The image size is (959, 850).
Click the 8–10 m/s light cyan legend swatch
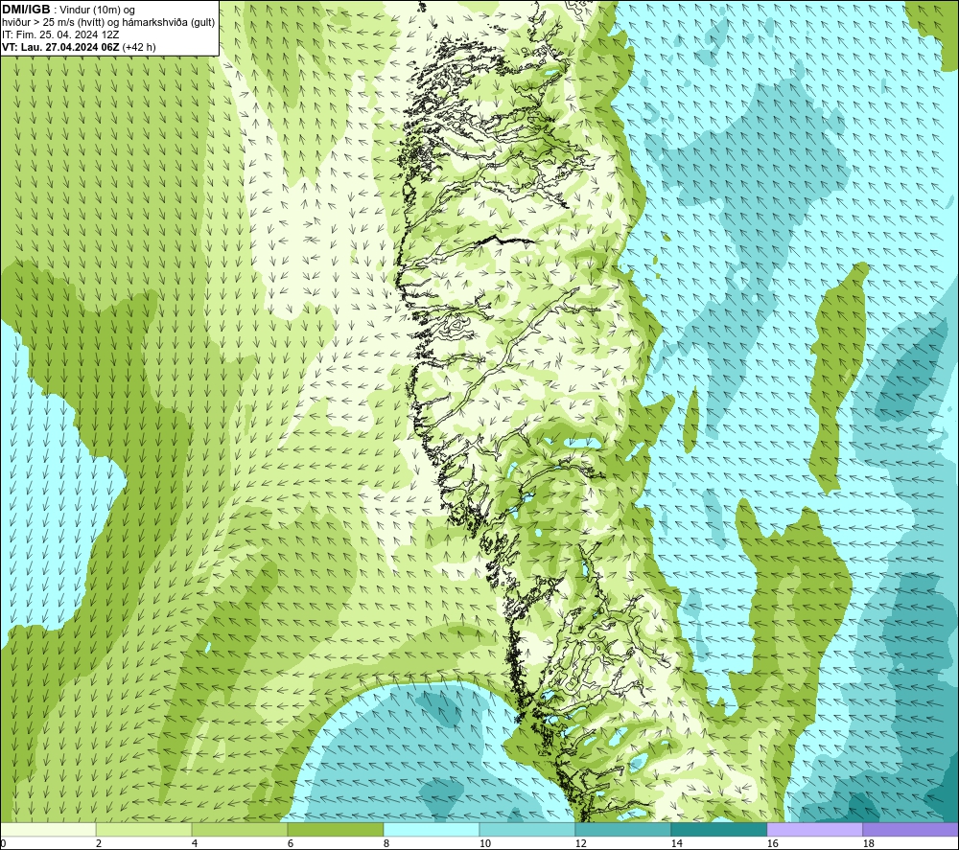[432, 829]
